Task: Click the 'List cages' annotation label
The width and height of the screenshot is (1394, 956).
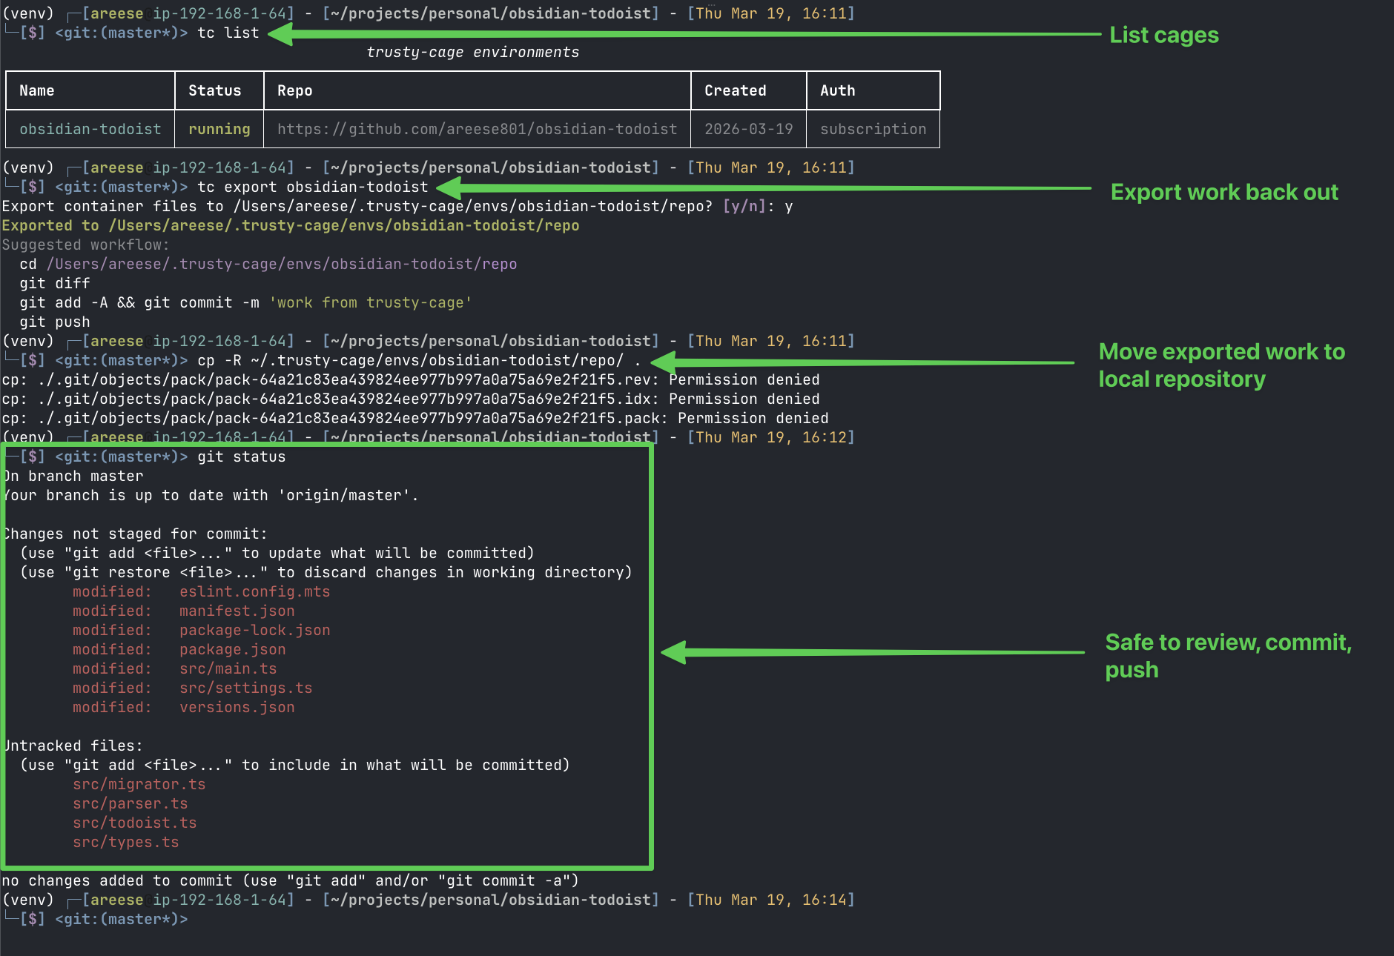Action: pos(1163,36)
